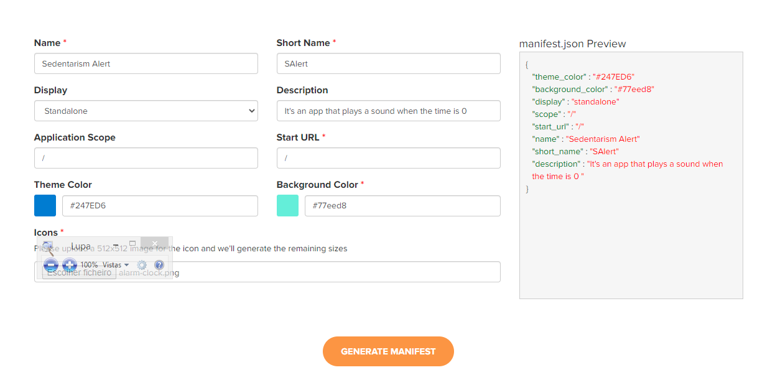Focus the Application Scope input field
The width and height of the screenshot is (770, 375).
point(146,158)
